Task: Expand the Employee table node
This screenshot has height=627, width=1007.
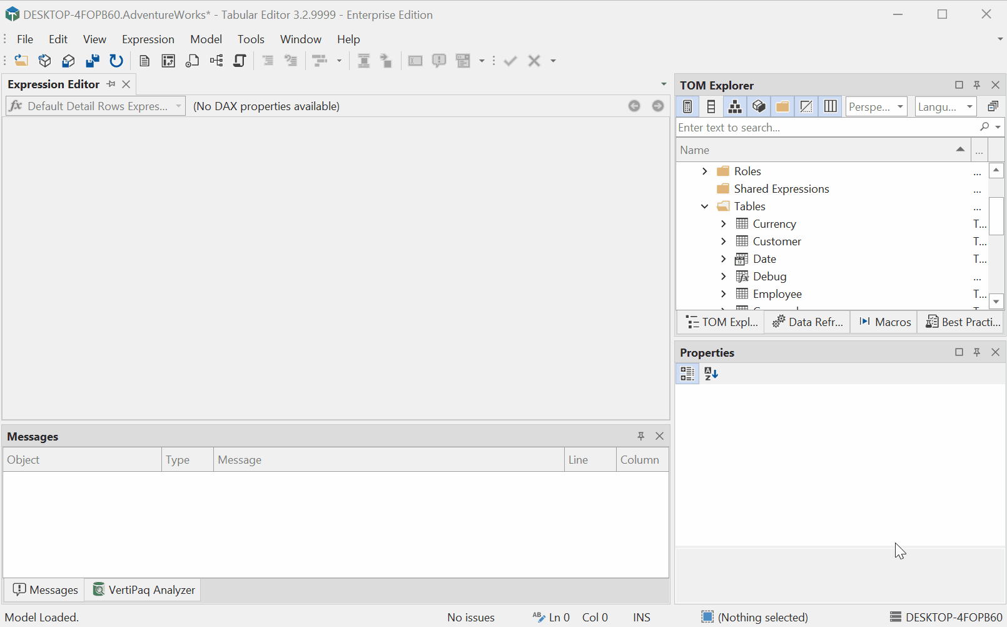Action: click(x=724, y=294)
